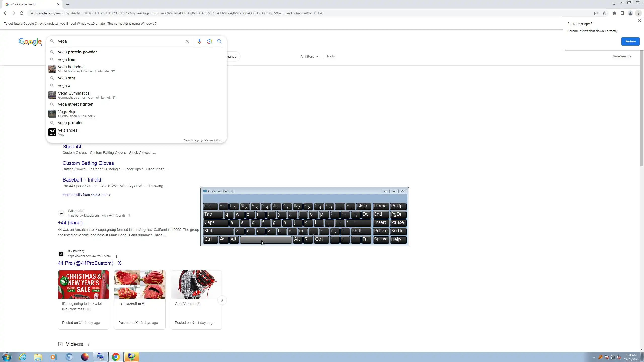Screen dimensions: 644x362
Task: Open Chrome three-dot menu
Action: (638, 13)
